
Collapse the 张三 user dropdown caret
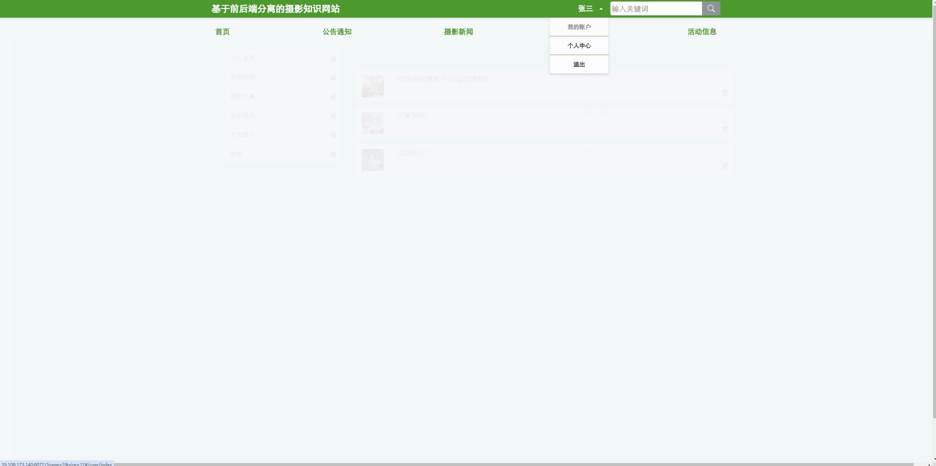point(601,9)
